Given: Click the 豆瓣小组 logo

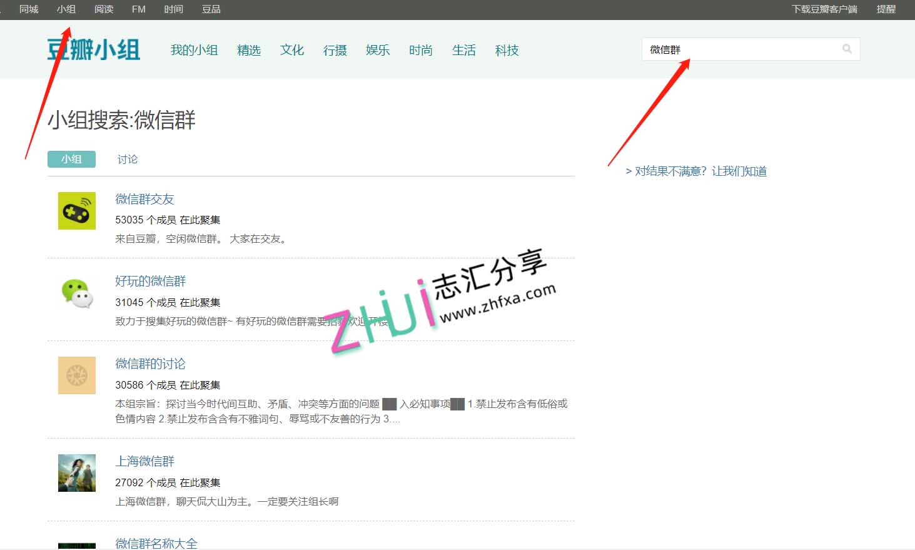Looking at the screenshot, I should click(94, 49).
